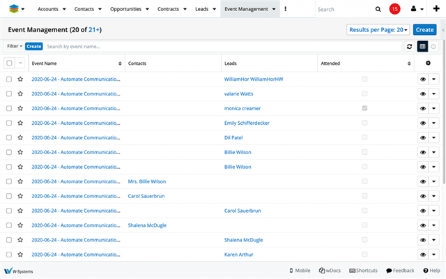Collapse the side panel double-chevron
Image resolution: width=446 pixels, height=279 pixels.
443,30
